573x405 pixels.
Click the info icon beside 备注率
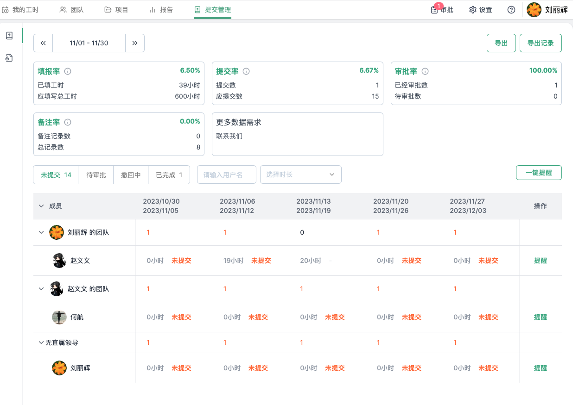pyautogui.click(x=68, y=122)
